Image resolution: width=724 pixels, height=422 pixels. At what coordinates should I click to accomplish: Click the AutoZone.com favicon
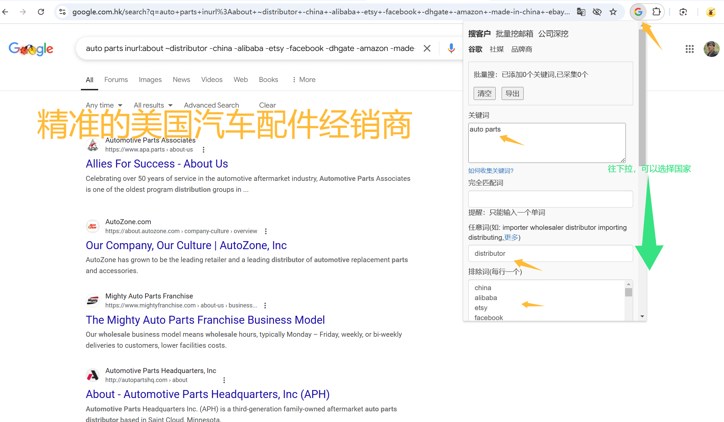coord(93,226)
